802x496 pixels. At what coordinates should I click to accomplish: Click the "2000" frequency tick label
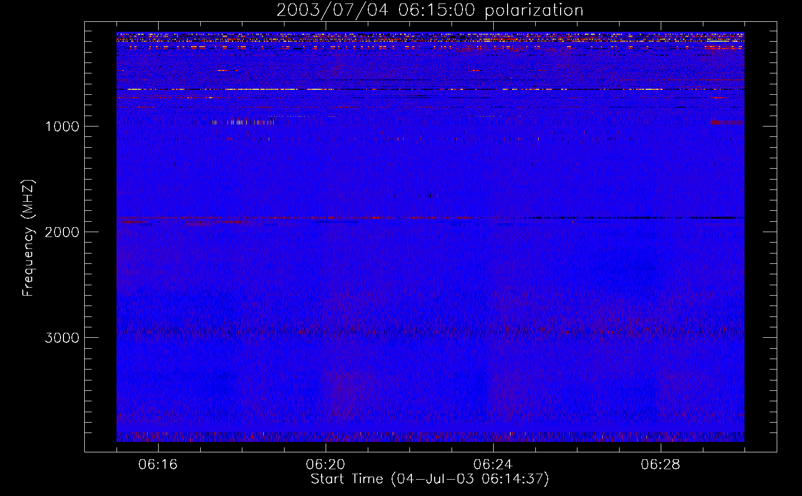tap(62, 232)
